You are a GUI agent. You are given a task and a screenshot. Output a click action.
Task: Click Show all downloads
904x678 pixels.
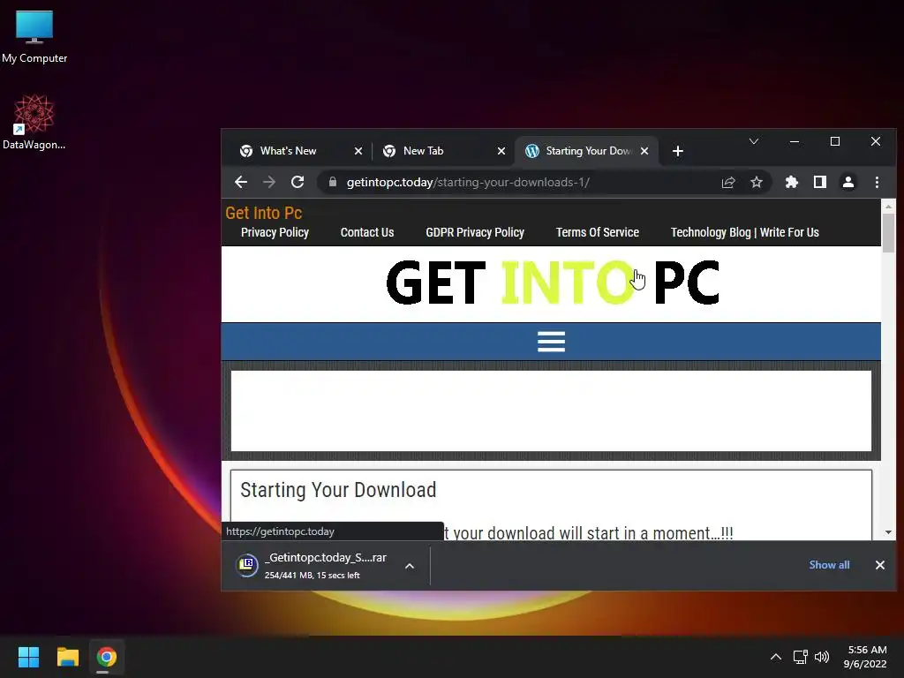pos(829,565)
